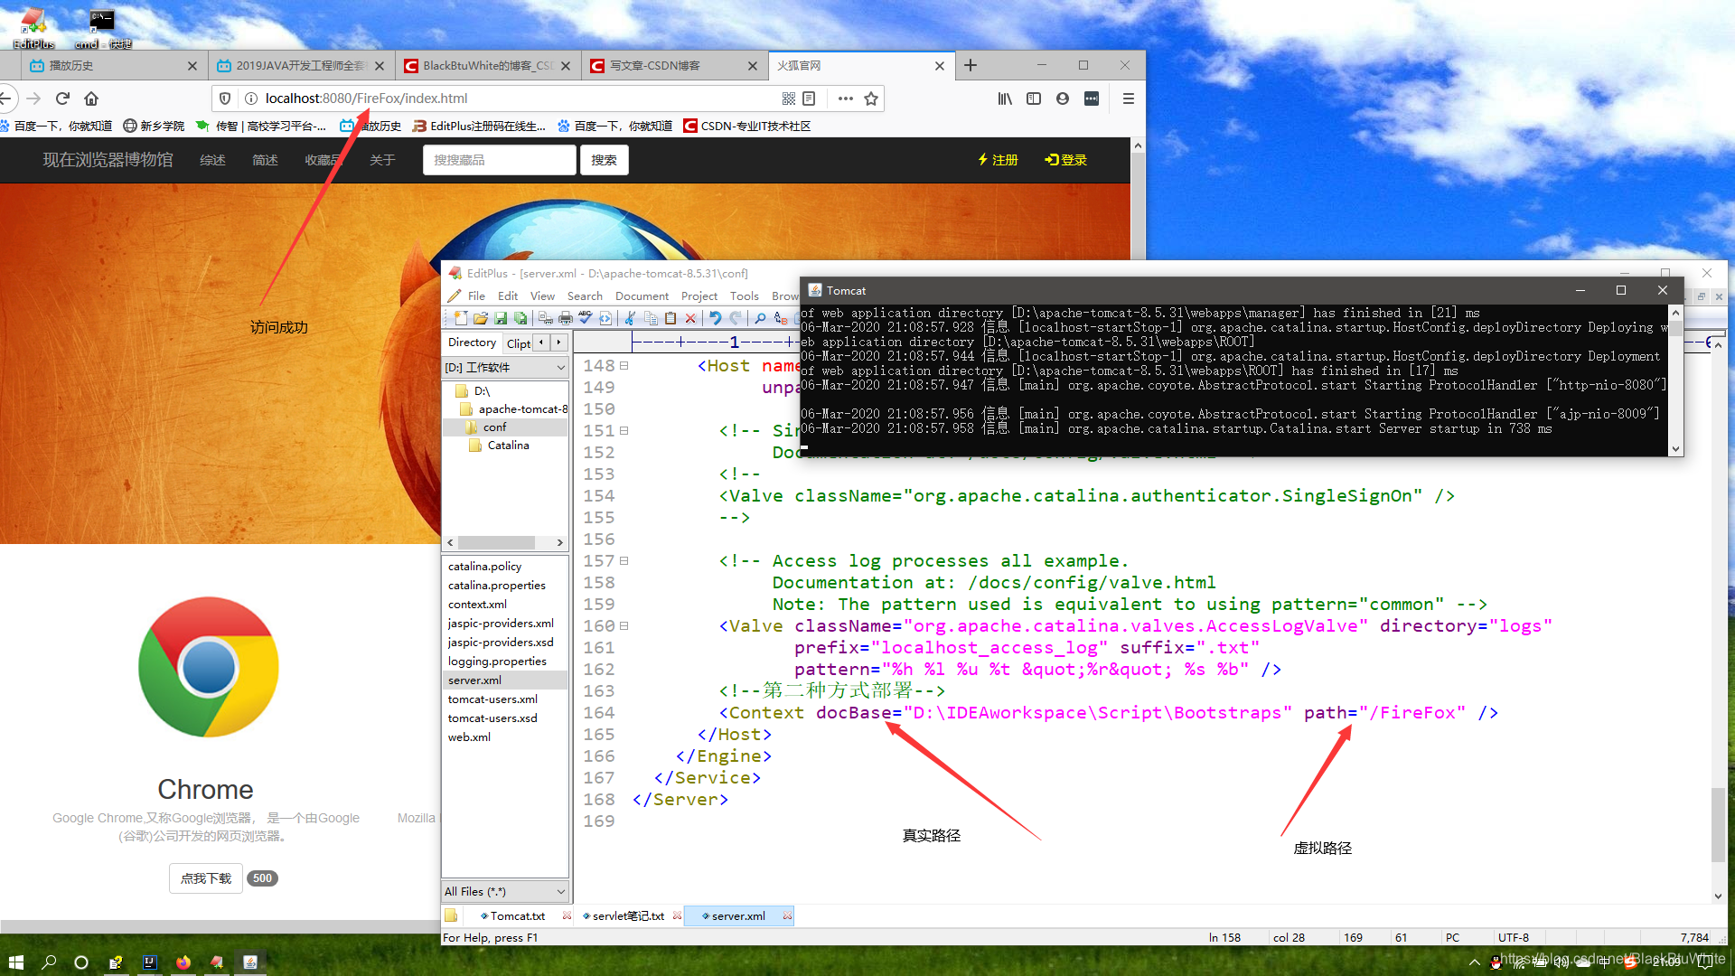Screen dimensions: 1735x976
Task: Click the Replace A-to-B icon in EditPlus
Action: point(781,318)
